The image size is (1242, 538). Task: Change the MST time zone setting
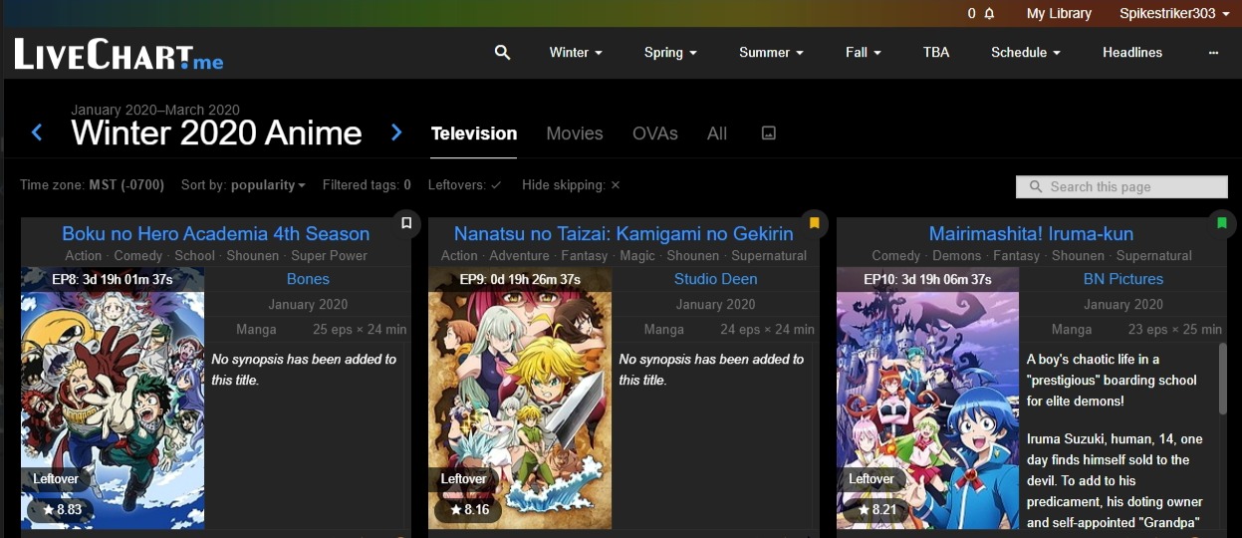tap(92, 185)
